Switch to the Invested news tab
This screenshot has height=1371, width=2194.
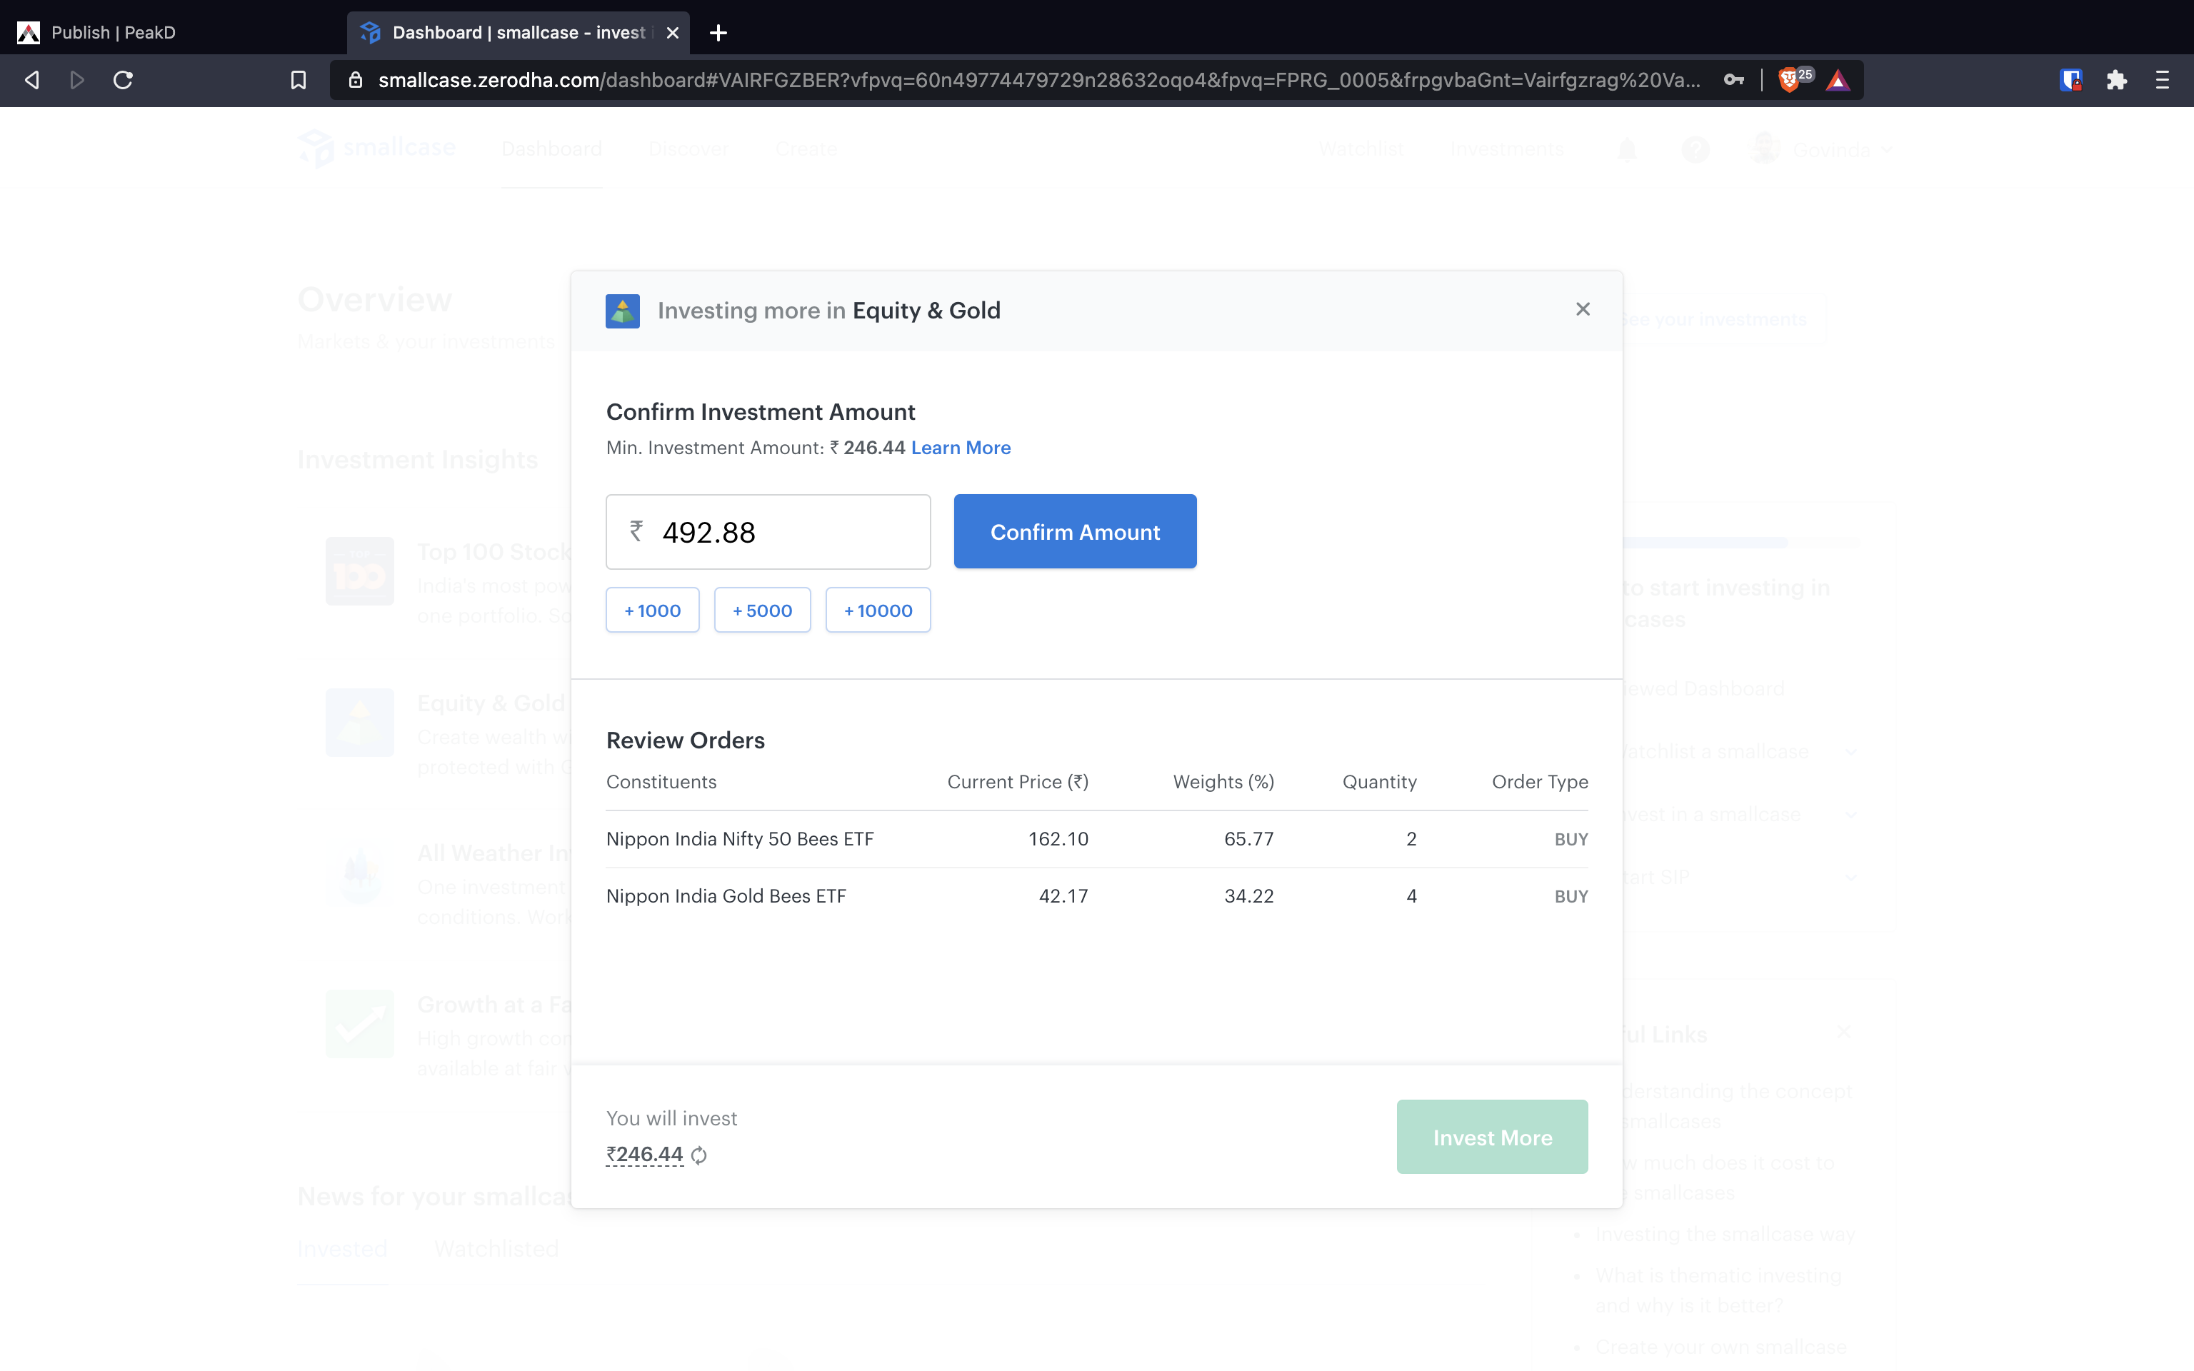343,1249
